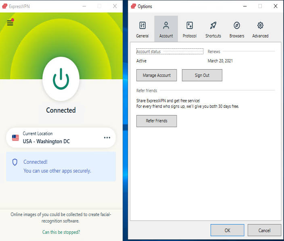Close the ExpressVPN main window

tap(115, 6)
